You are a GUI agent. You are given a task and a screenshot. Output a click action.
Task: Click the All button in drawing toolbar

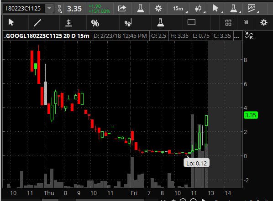pyautogui.click(x=246, y=22)
